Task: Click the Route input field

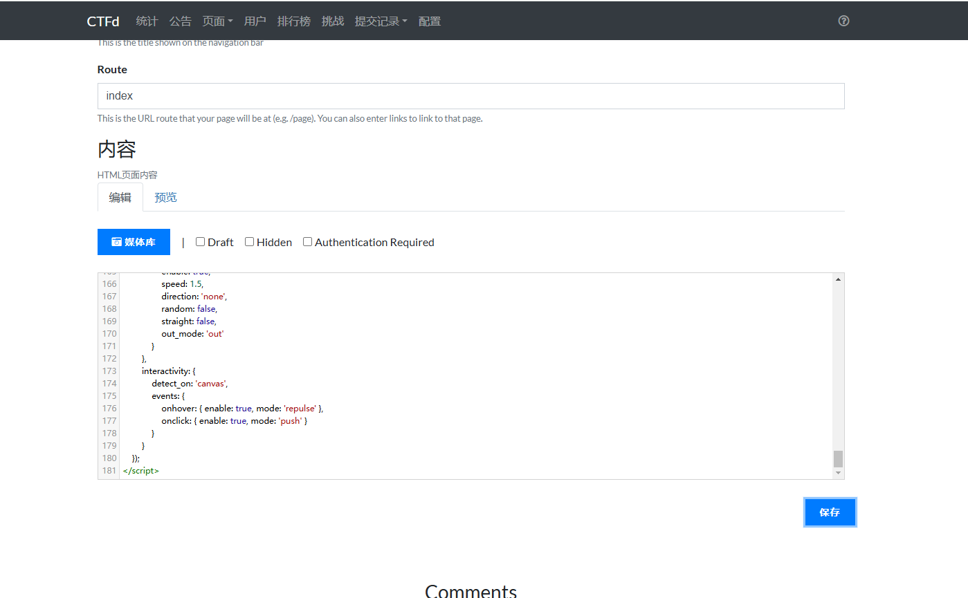Action: pos(471,96)
